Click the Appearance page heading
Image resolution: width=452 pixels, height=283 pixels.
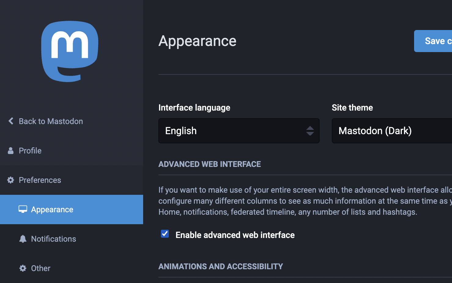(197, 41)
